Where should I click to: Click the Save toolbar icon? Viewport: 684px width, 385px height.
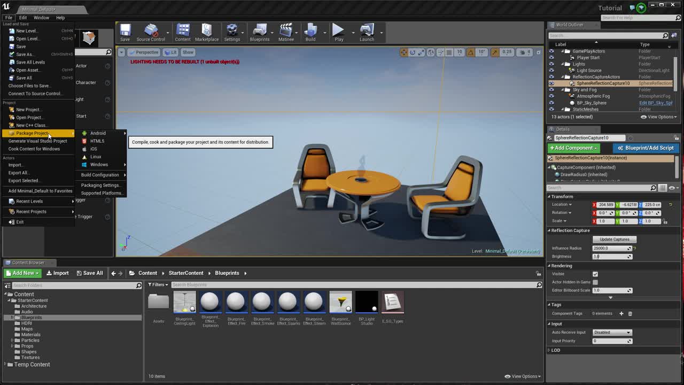tap(125, 33)
